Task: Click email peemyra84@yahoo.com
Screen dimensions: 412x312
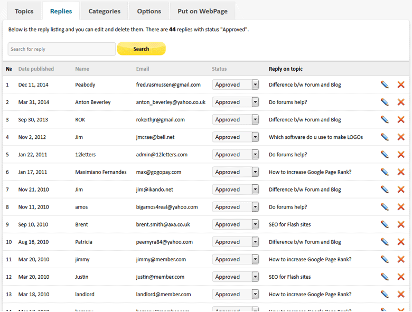Action: 164,242
